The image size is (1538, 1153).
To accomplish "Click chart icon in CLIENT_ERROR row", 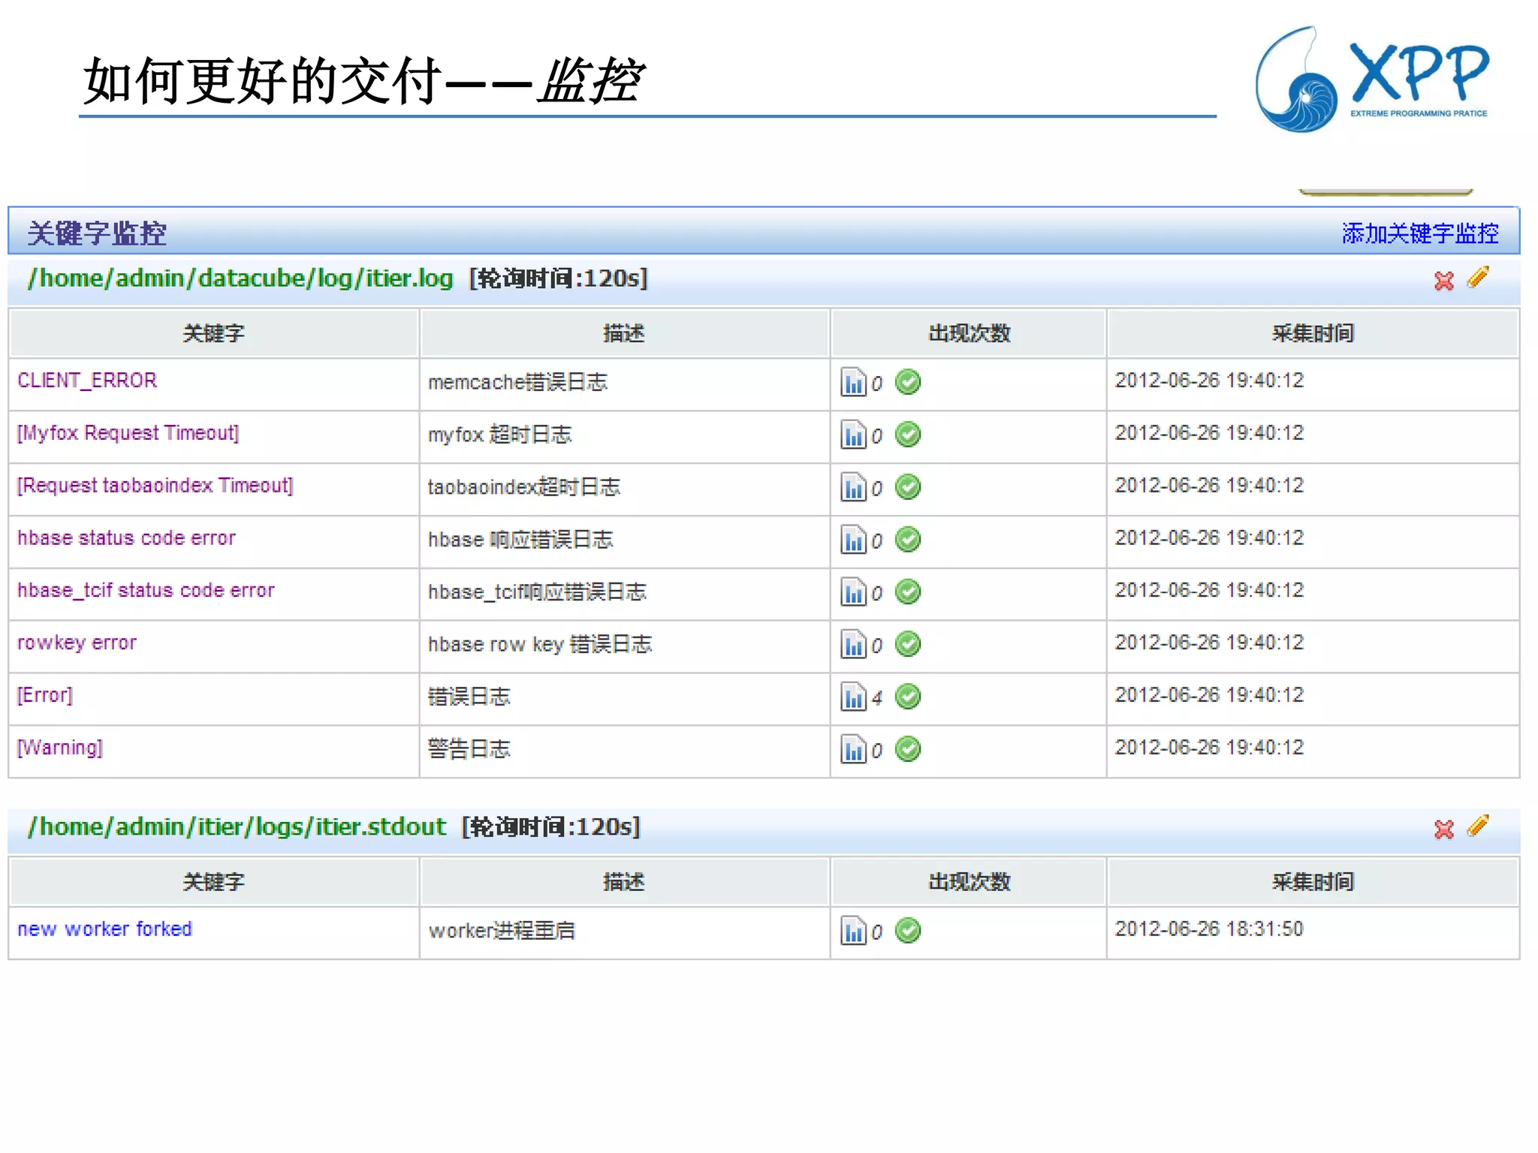I will pyautogui.click(x=853, y=383).
